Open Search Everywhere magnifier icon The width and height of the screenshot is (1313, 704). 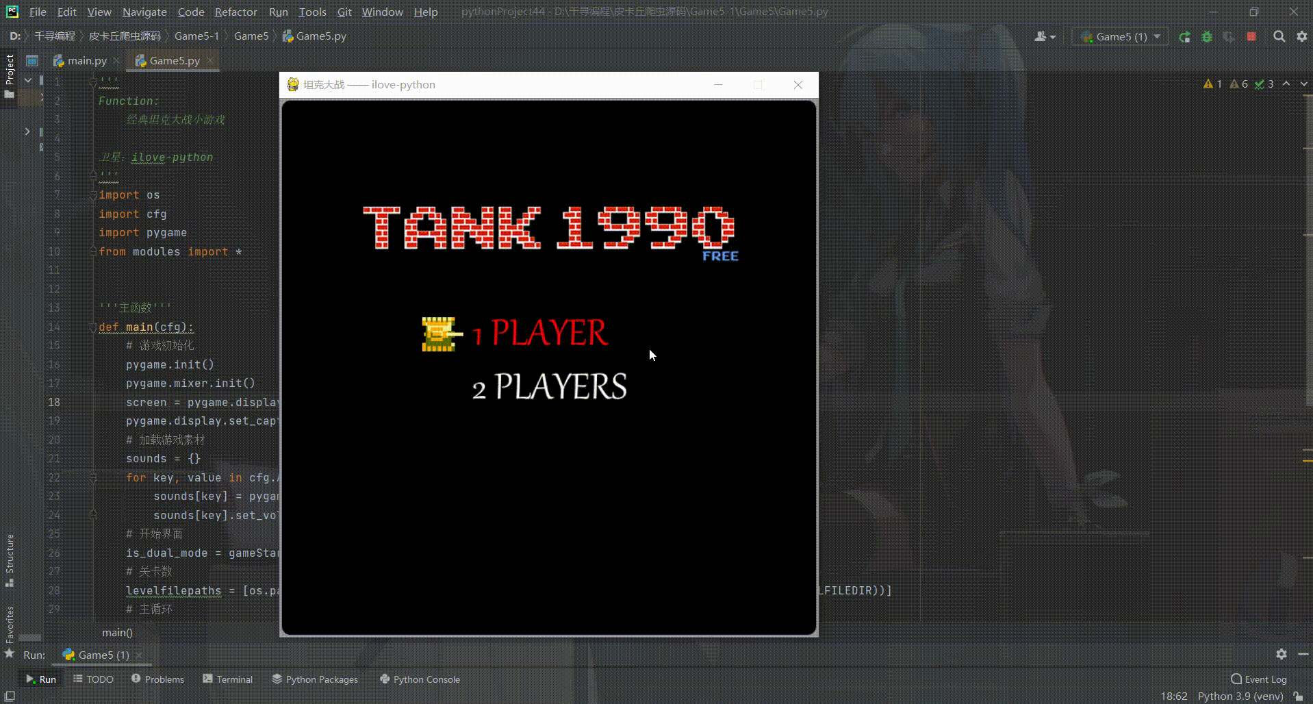(x=1279, y=37)
